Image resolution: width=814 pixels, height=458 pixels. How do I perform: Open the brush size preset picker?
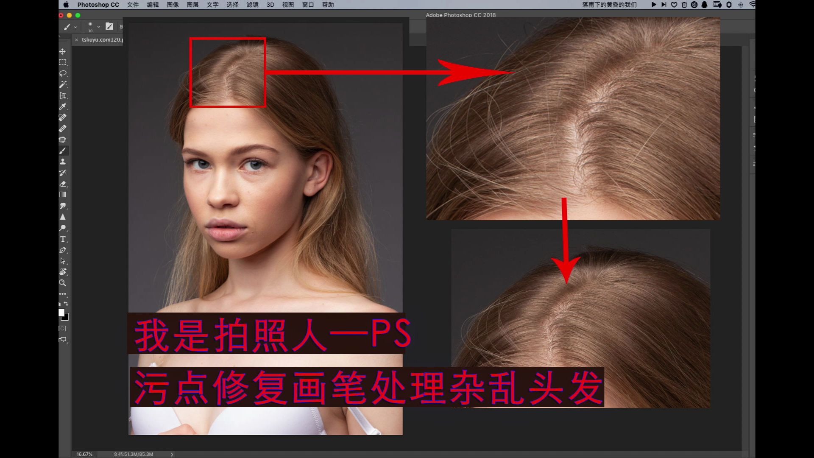click(98, 27)
